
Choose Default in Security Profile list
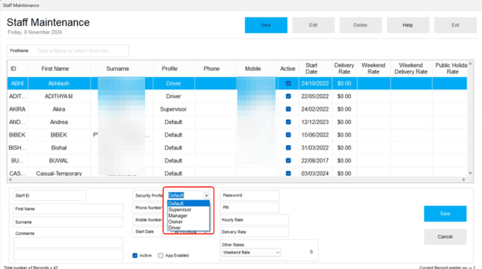tap(188, 203)
